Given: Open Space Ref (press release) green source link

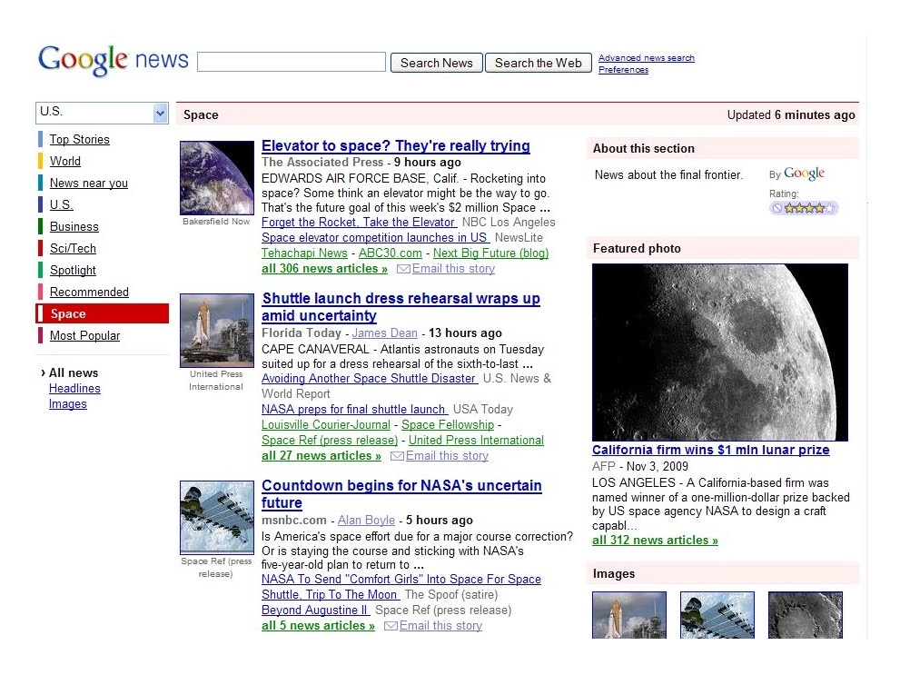Looking at the screenshot, I should coord(330,441).
